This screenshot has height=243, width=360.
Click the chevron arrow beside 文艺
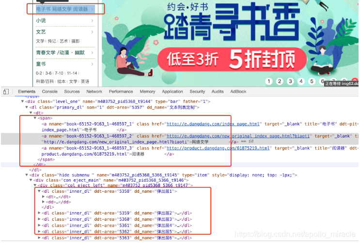point(92,32)
